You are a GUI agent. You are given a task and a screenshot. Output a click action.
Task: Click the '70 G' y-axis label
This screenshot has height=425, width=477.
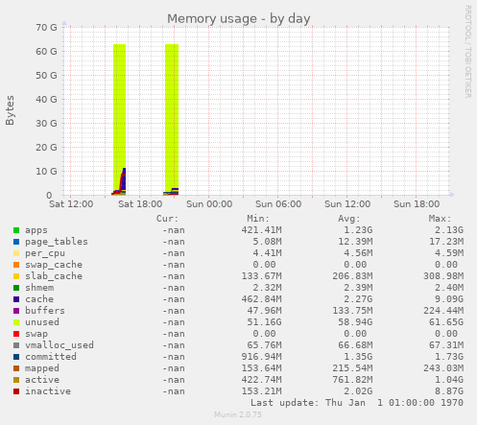point(46,28)
